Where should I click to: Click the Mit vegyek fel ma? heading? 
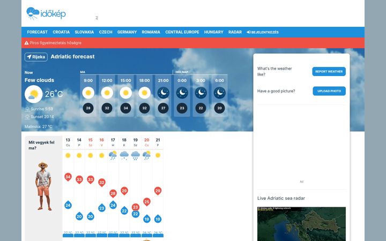[x=41, y=145]
